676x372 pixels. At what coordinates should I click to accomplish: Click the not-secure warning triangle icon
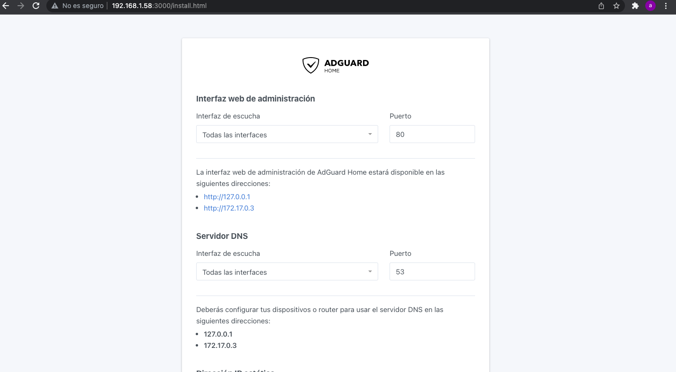[x=55, y=6]
